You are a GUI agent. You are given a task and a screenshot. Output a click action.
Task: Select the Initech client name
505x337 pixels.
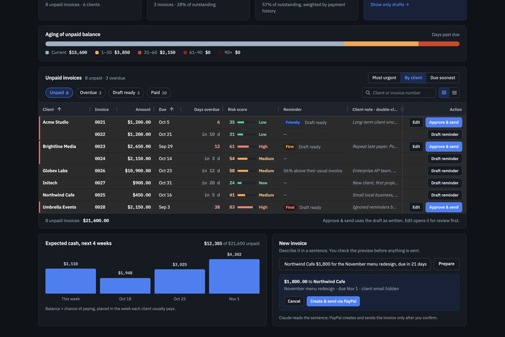tap(50, 183)
